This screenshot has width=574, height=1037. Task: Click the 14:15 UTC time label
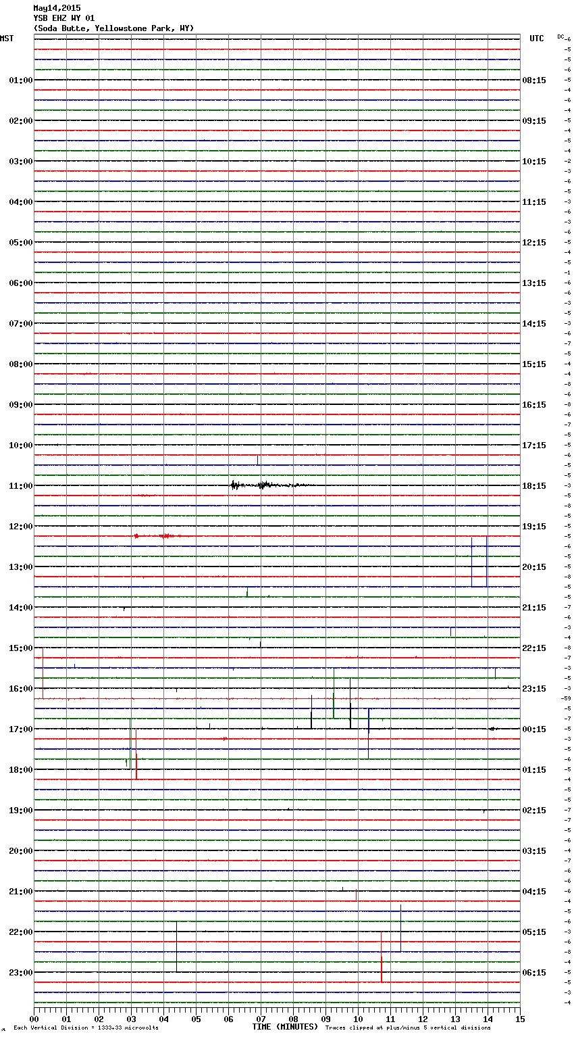click(x=534, y=324)
